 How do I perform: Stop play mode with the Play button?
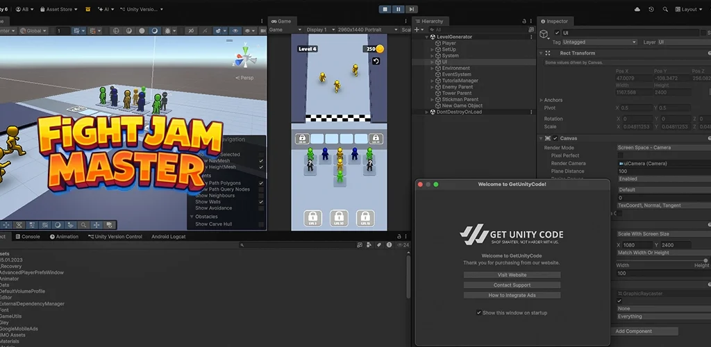point(385,9)
